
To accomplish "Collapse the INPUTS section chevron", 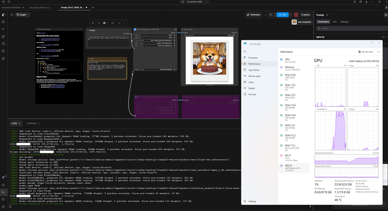I will 387,37.
